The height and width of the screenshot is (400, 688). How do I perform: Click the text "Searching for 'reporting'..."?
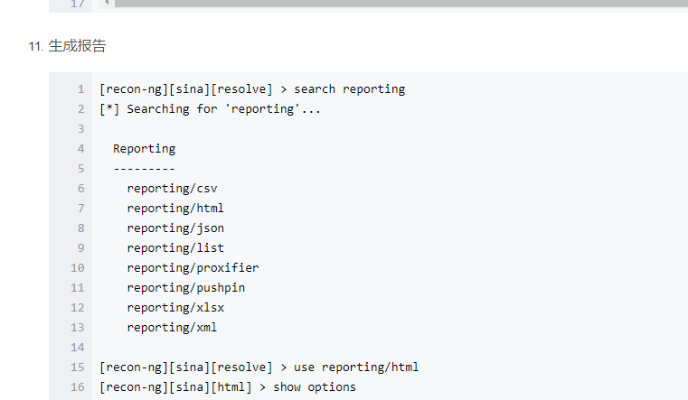(224, 109)
